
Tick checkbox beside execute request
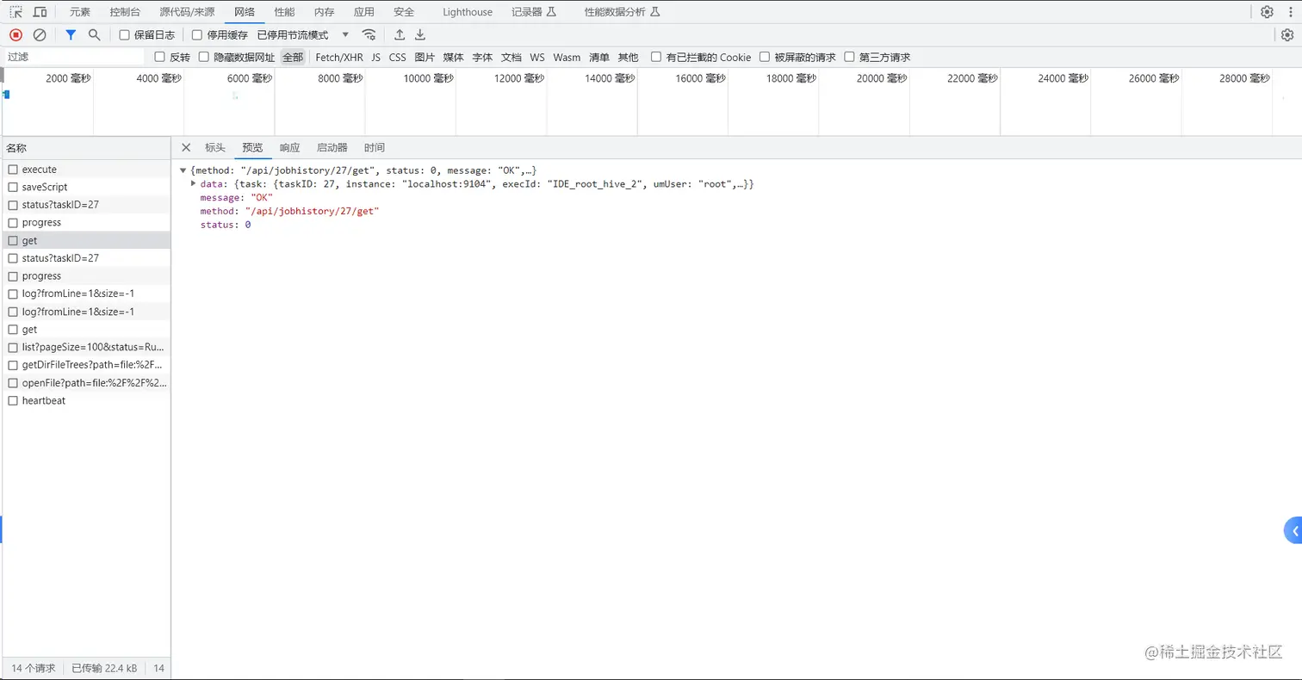pyautogui.click(x=13, y=170)
